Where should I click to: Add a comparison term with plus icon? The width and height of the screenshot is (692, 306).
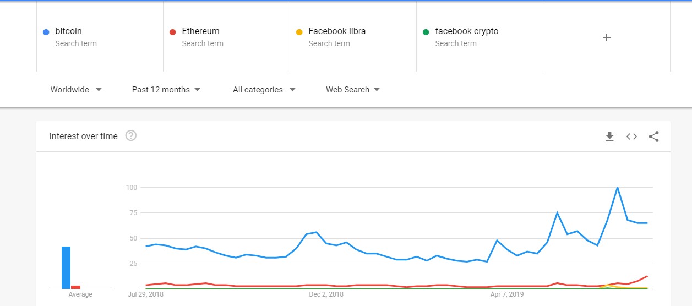(x=607, y=37)
